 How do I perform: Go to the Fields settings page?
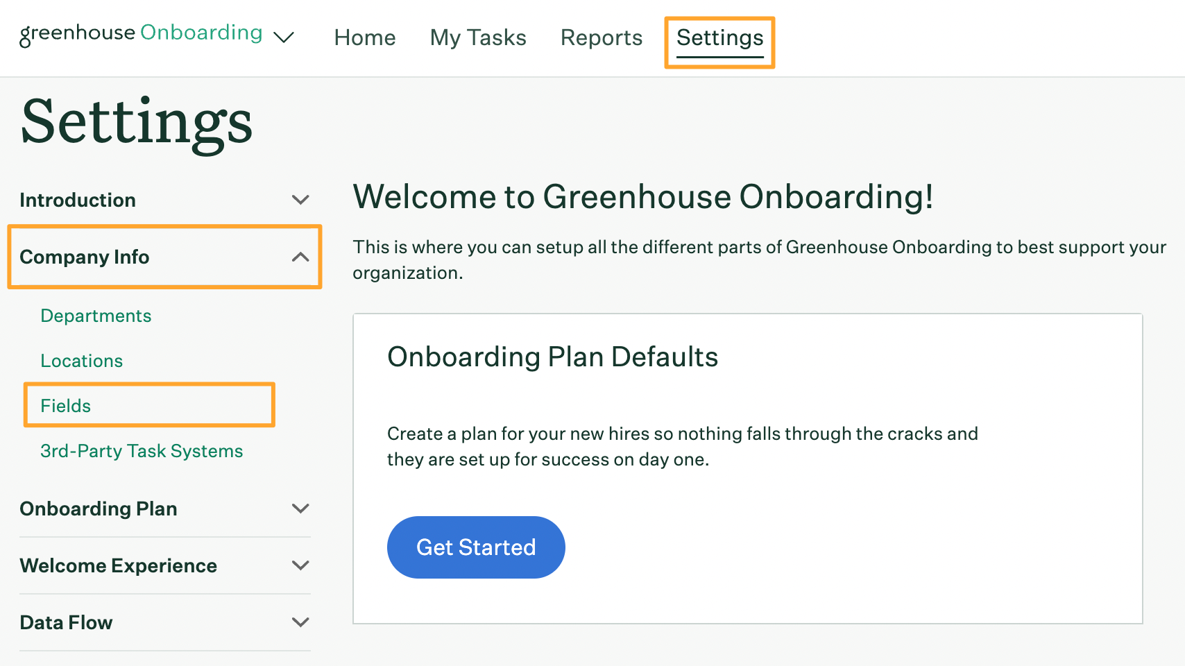coord(66,406)
